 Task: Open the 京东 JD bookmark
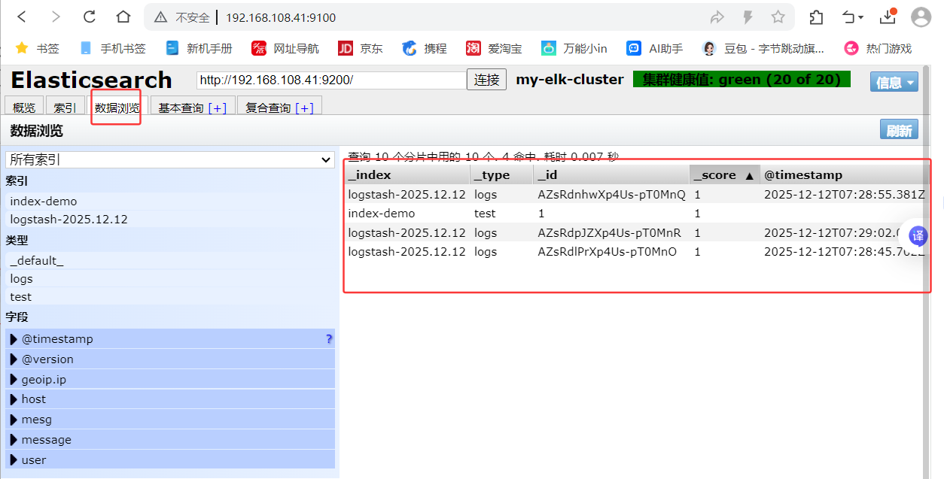pos(361,48)
